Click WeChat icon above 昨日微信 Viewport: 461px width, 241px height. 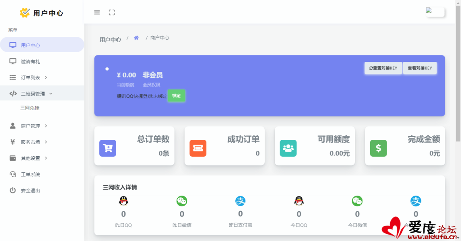182,201
